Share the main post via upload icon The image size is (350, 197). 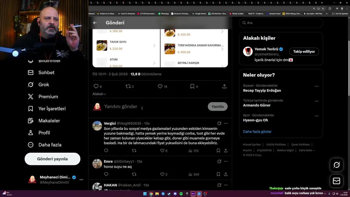click(x=224, y=86)
